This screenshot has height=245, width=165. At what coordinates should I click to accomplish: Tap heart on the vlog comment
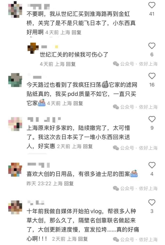[x=152, y=203]
